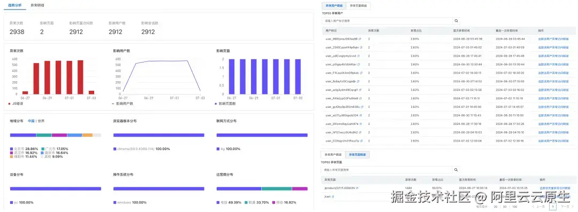The height and width of the screenshot is (212, 578).
Task: Select page number 1
Action: point(552,207)
